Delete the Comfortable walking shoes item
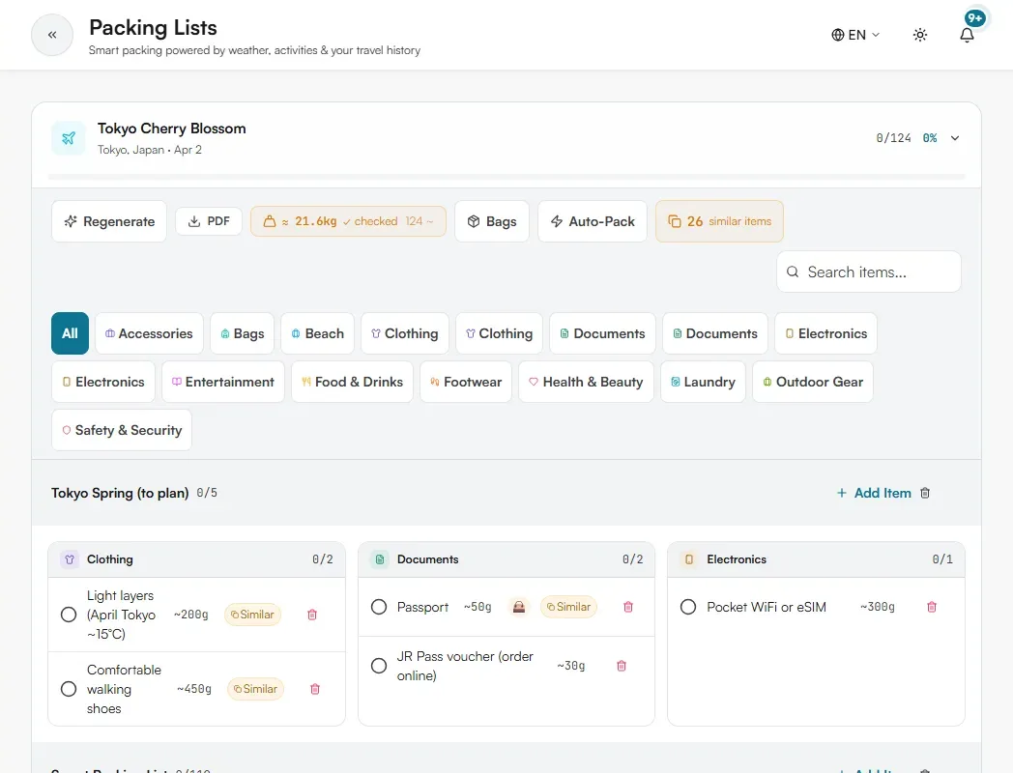Viewport: 1013px width, 773px height. pyautogui.click(x=315, y=689)
